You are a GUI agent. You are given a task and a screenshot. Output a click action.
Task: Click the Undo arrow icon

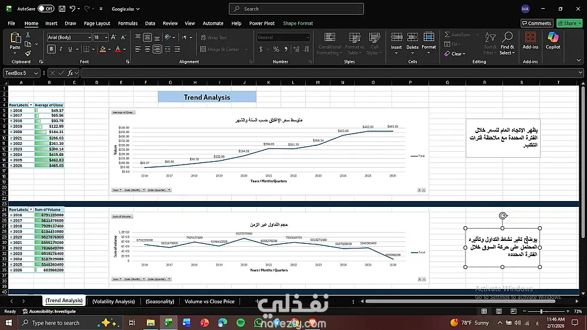point(73,9)
